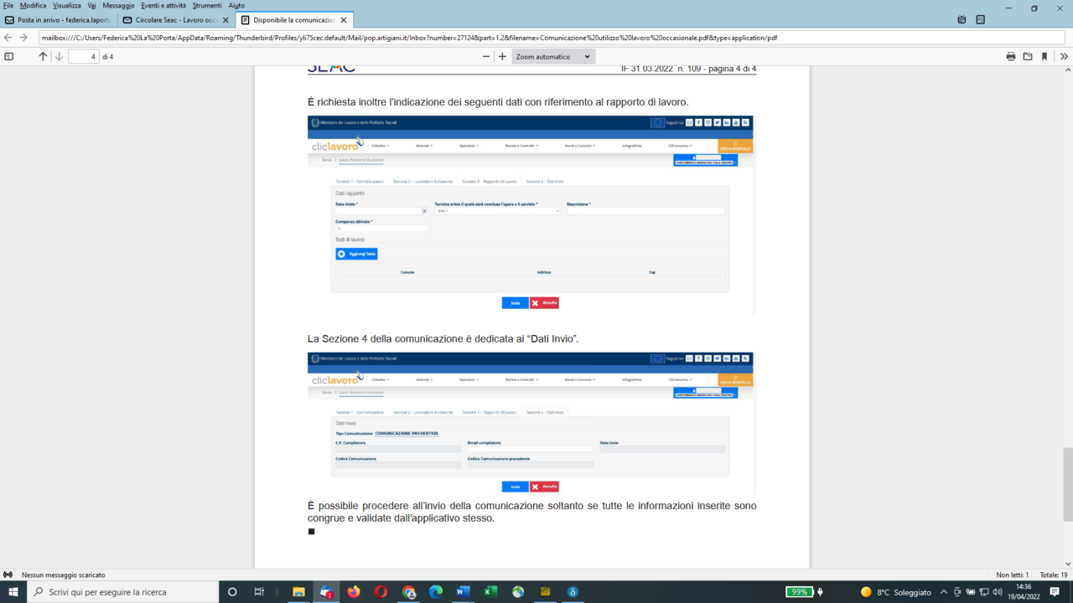Image resolution: width=1073 pixels, height=603 pixels.
Task: Click the zoom in plus icon
Action: click(x=502, y=57)
